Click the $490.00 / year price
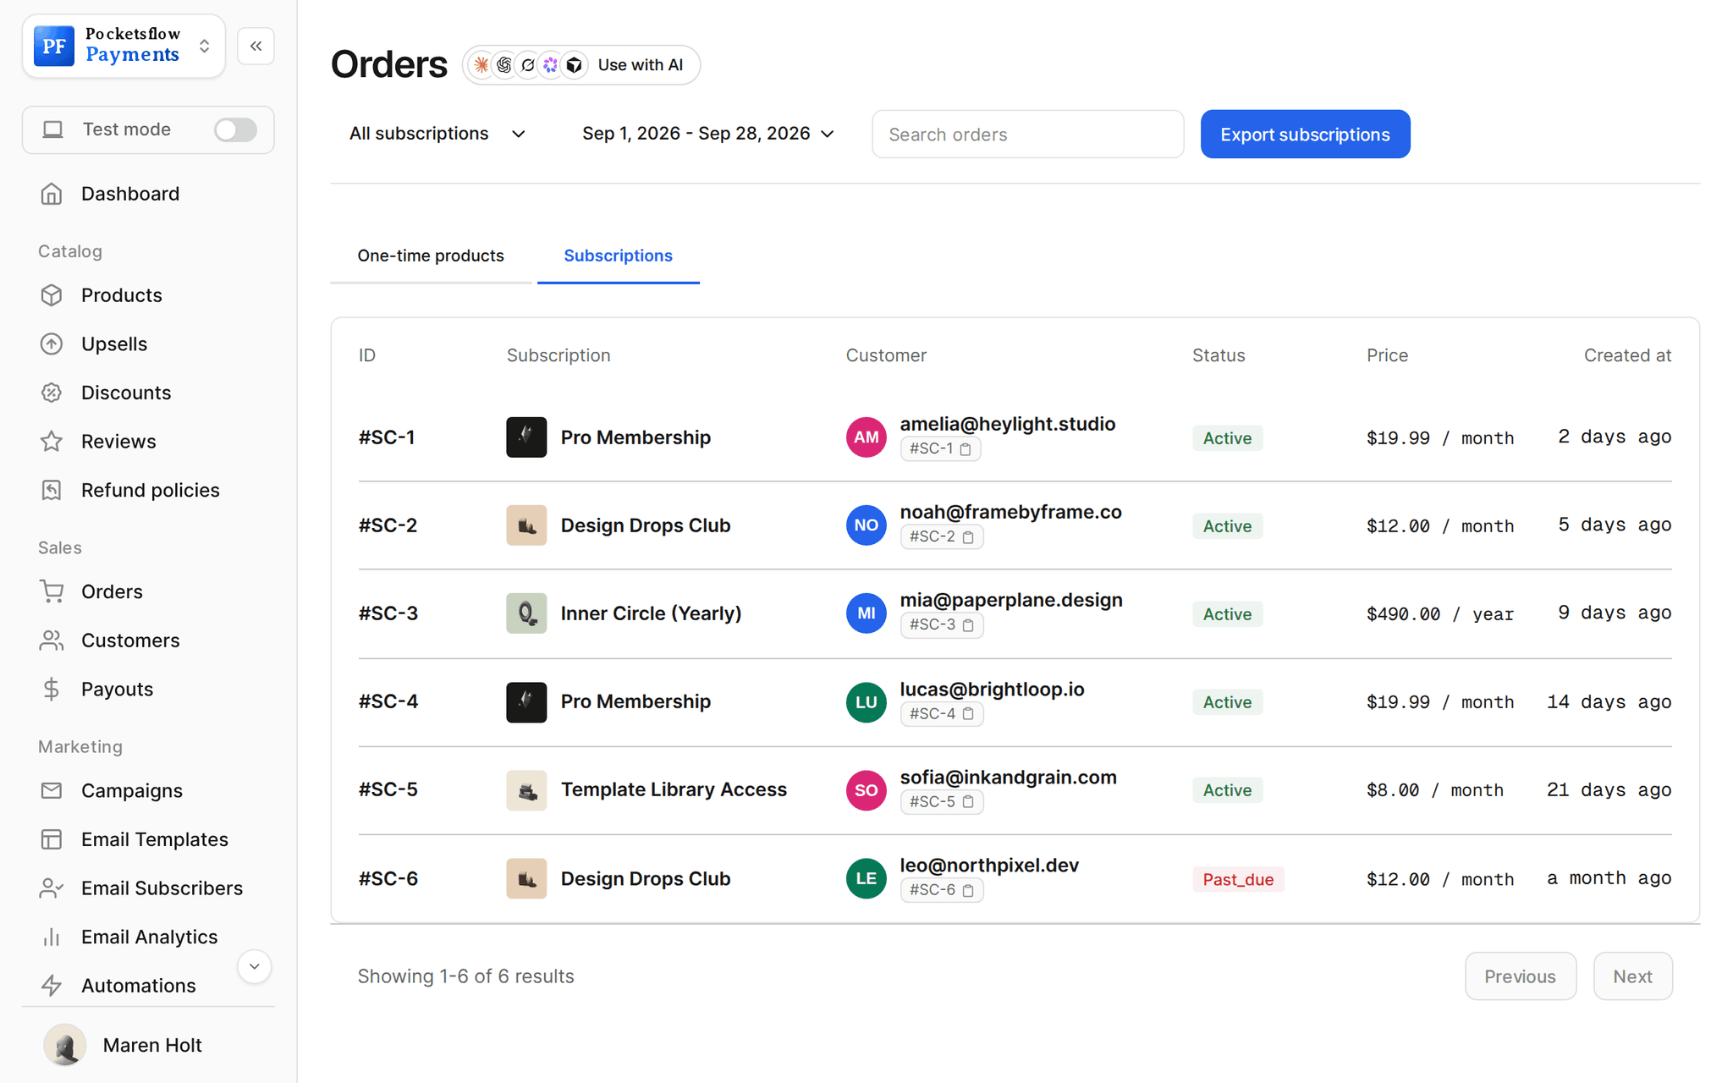This screenshot has width=1733, height=1083. click(x=1439, y=613)
